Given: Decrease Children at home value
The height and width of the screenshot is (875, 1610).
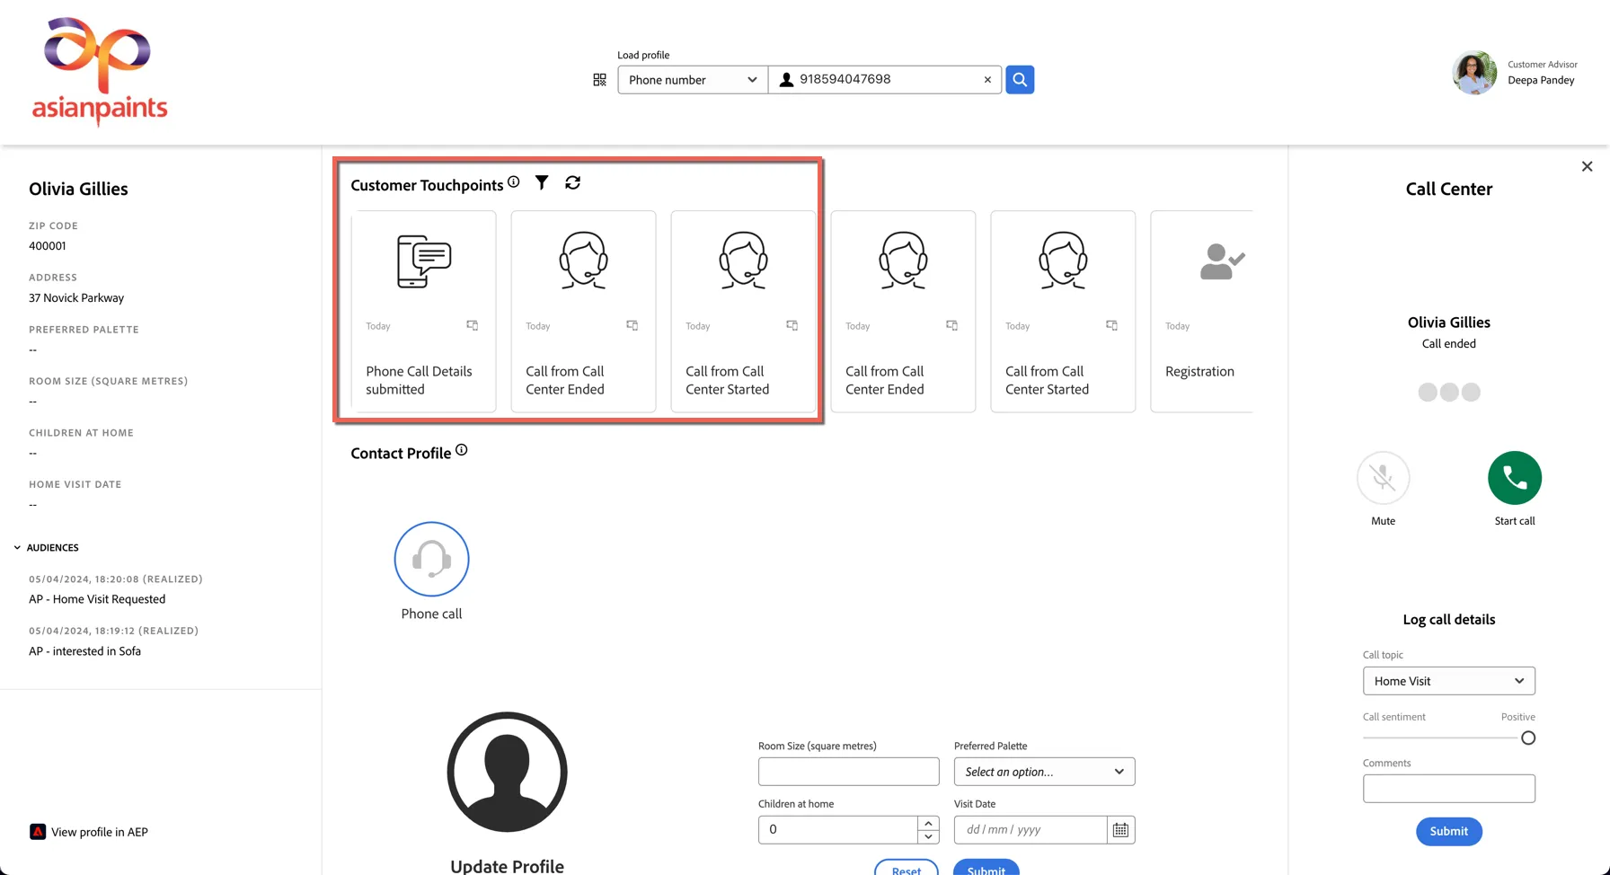Looking at the screenshot, I should pyautogui.click(x=928, y=836).
